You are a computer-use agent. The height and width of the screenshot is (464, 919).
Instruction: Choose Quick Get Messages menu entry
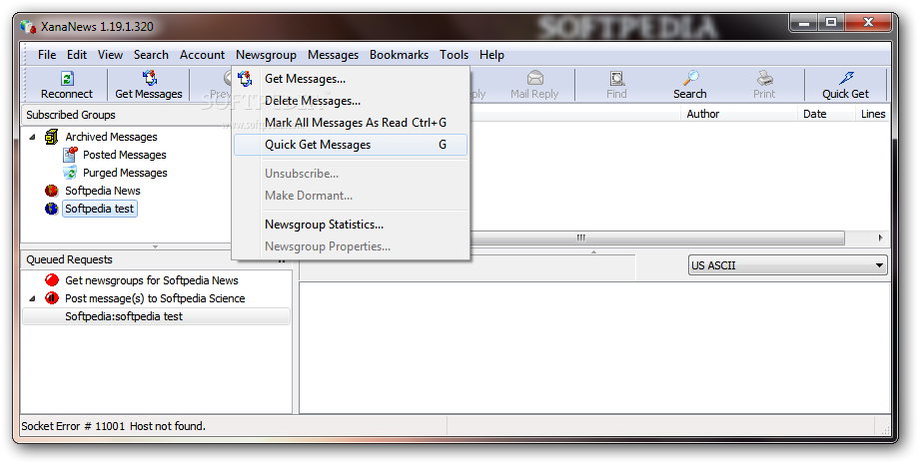point(351,145)
